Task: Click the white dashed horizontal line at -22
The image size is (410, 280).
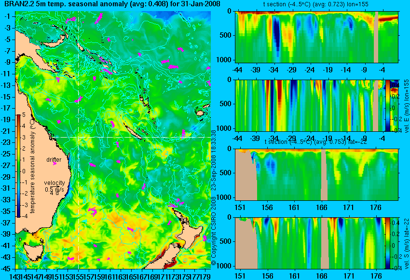Action: [132, 137]
